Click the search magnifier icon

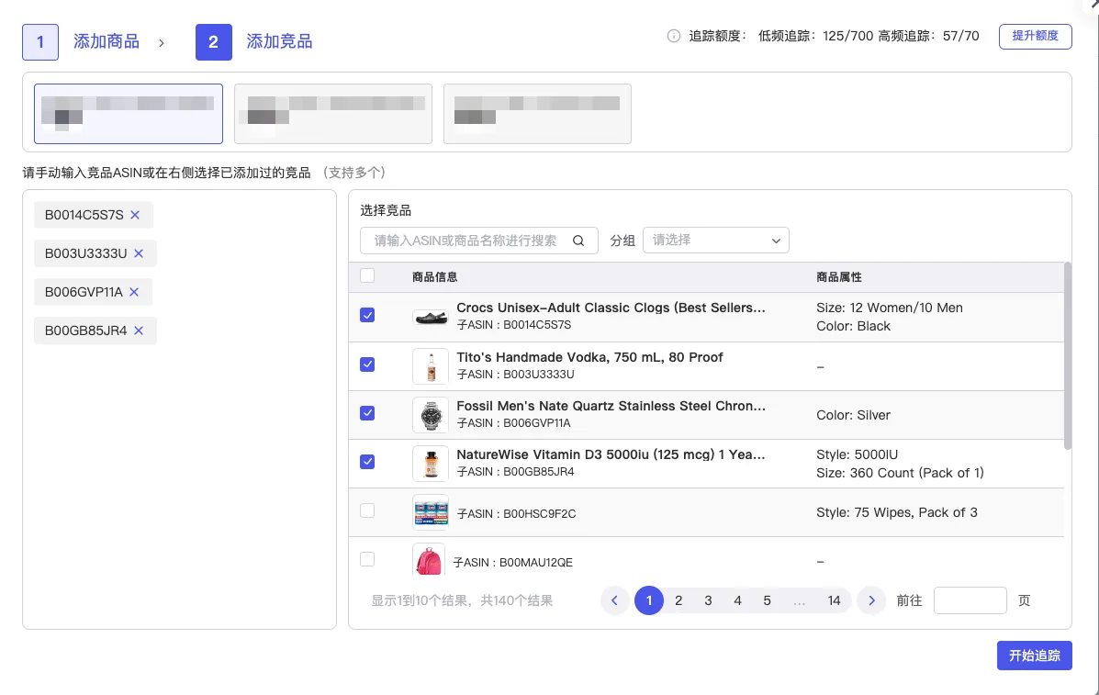(578, 241)
